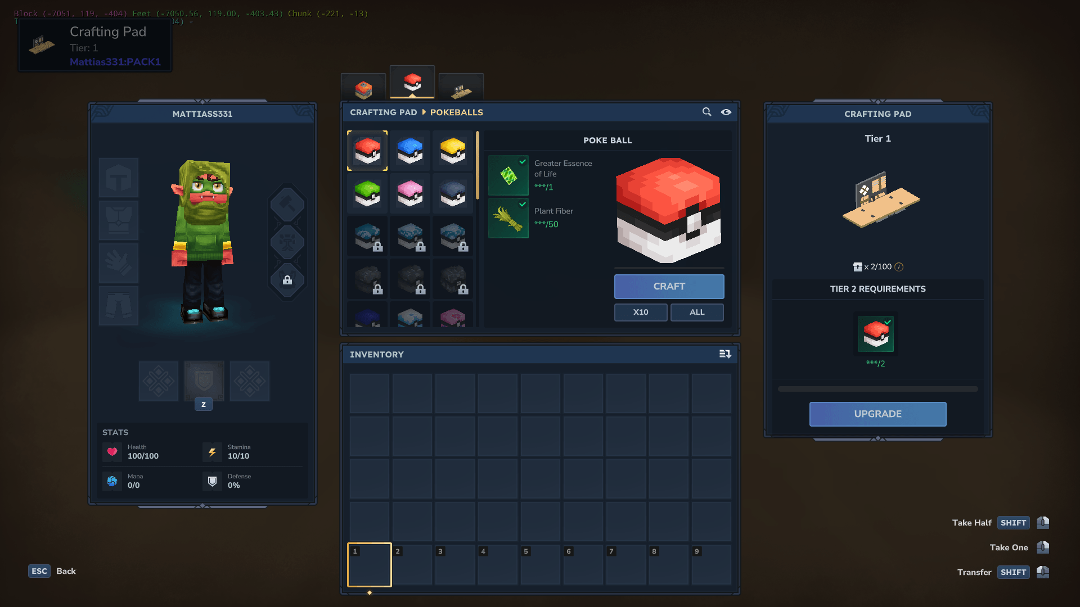Click the Mattias331:PACK1 tooltip text
Image resolution: width=1080 pixels, height=607 pixels.
click(x=115, y=62)
